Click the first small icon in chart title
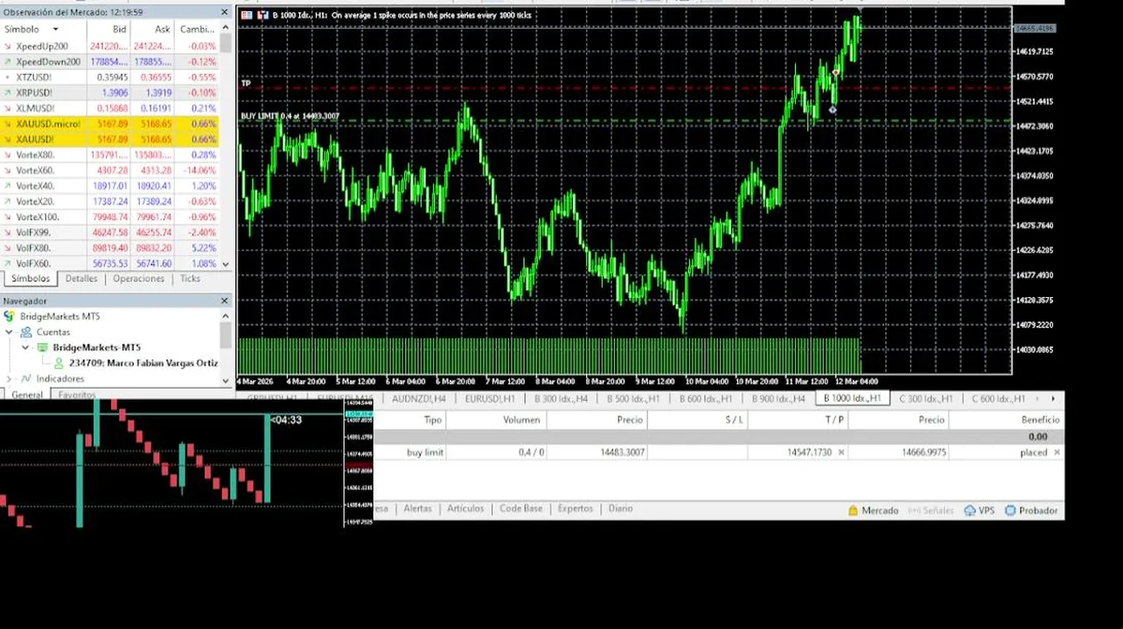The width and height of the screenshot is (1123, 629). [248, 15]
